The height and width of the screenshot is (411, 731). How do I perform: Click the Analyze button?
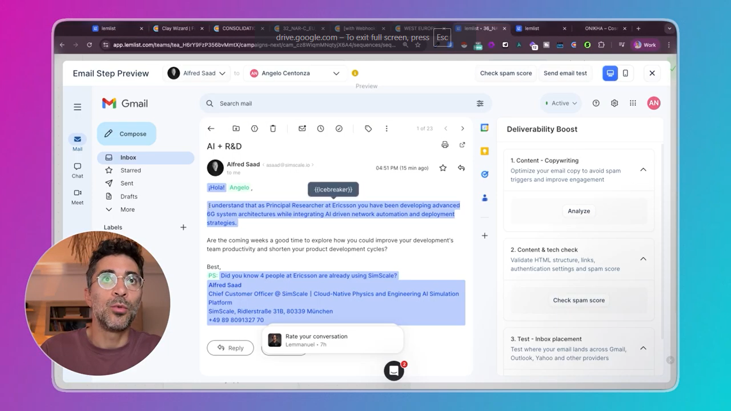click(x=579, y=211)
